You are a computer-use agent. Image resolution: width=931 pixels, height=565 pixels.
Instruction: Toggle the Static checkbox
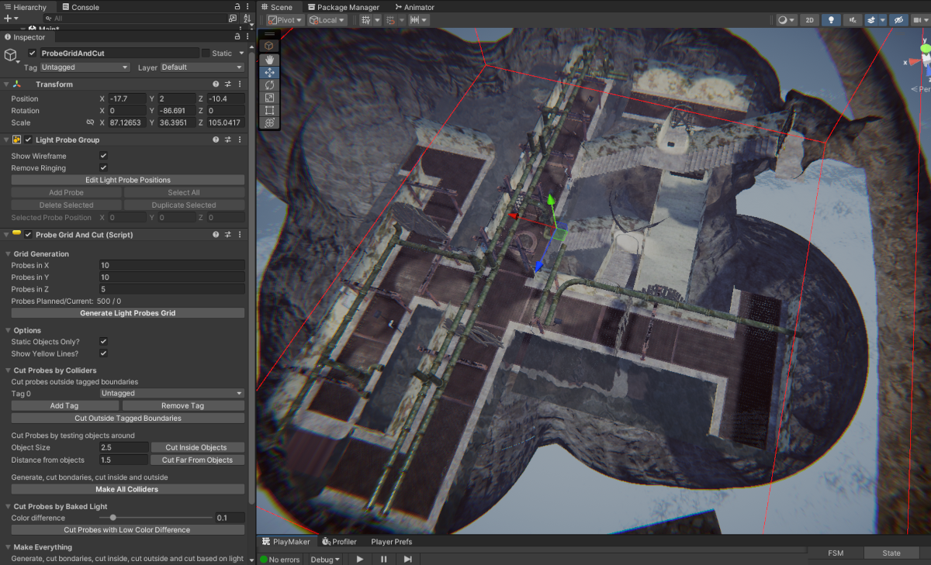click(x=206, y=53)
